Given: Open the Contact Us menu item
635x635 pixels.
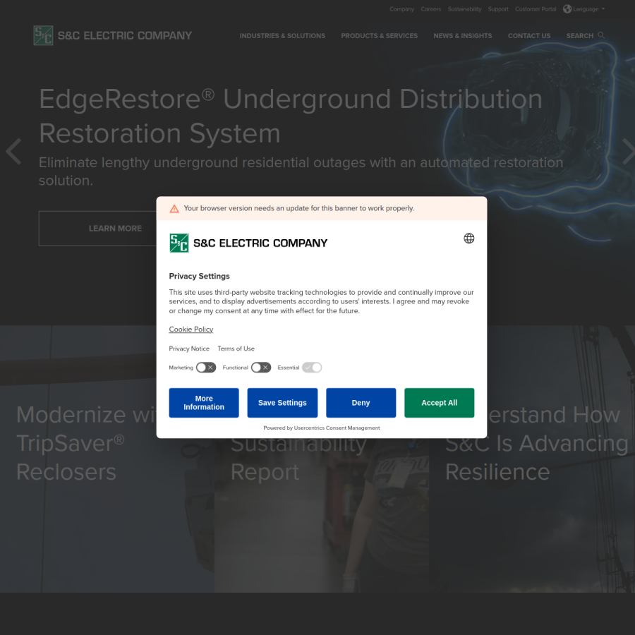Looking at the screenshot, I should tap(529, 36).
